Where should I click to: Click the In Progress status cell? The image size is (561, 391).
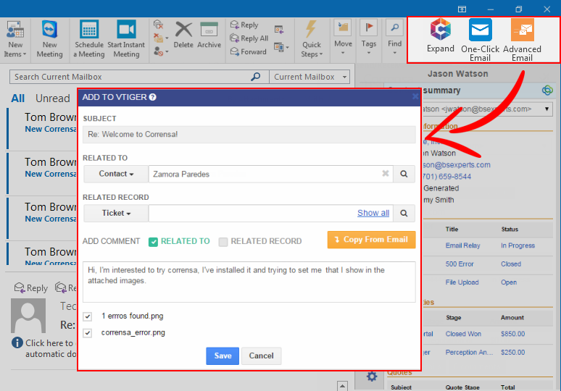click(x=518, y=245)
